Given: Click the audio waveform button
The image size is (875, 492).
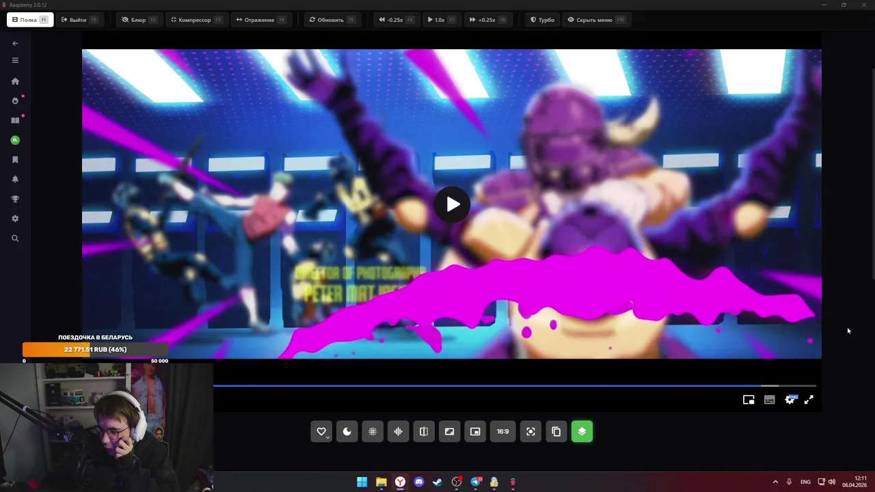Looking at the screenshot, I should coord(398,431).
